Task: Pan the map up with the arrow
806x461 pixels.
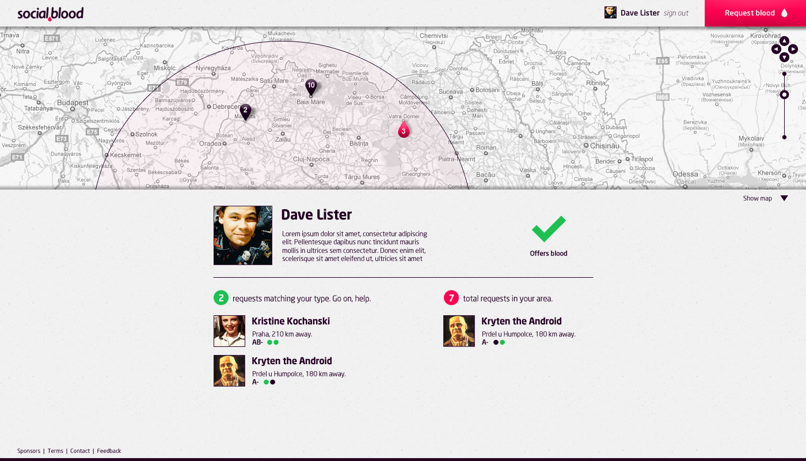Action: tap(784, 41)
